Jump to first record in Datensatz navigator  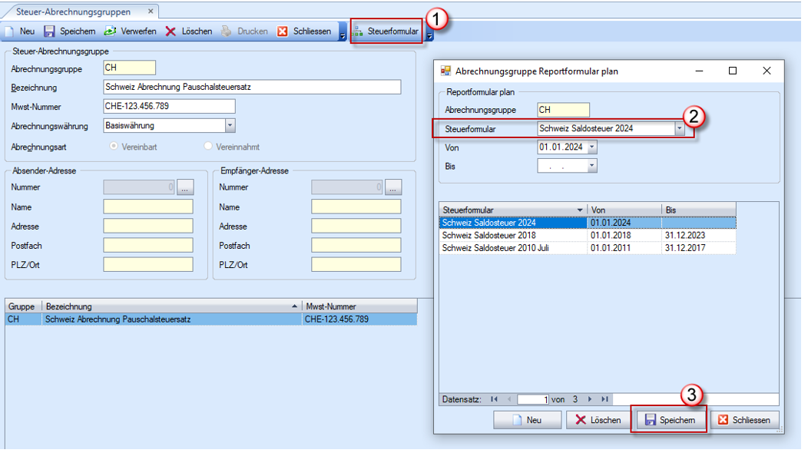tap(494, 399)
